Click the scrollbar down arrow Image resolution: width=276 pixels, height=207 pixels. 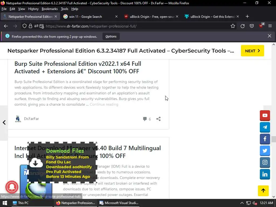click(274, 196)
